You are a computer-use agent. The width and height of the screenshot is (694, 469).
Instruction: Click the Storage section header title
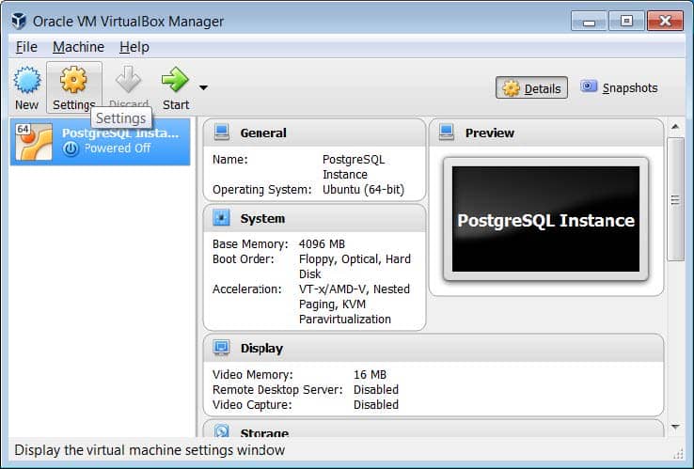click(264, 432)
